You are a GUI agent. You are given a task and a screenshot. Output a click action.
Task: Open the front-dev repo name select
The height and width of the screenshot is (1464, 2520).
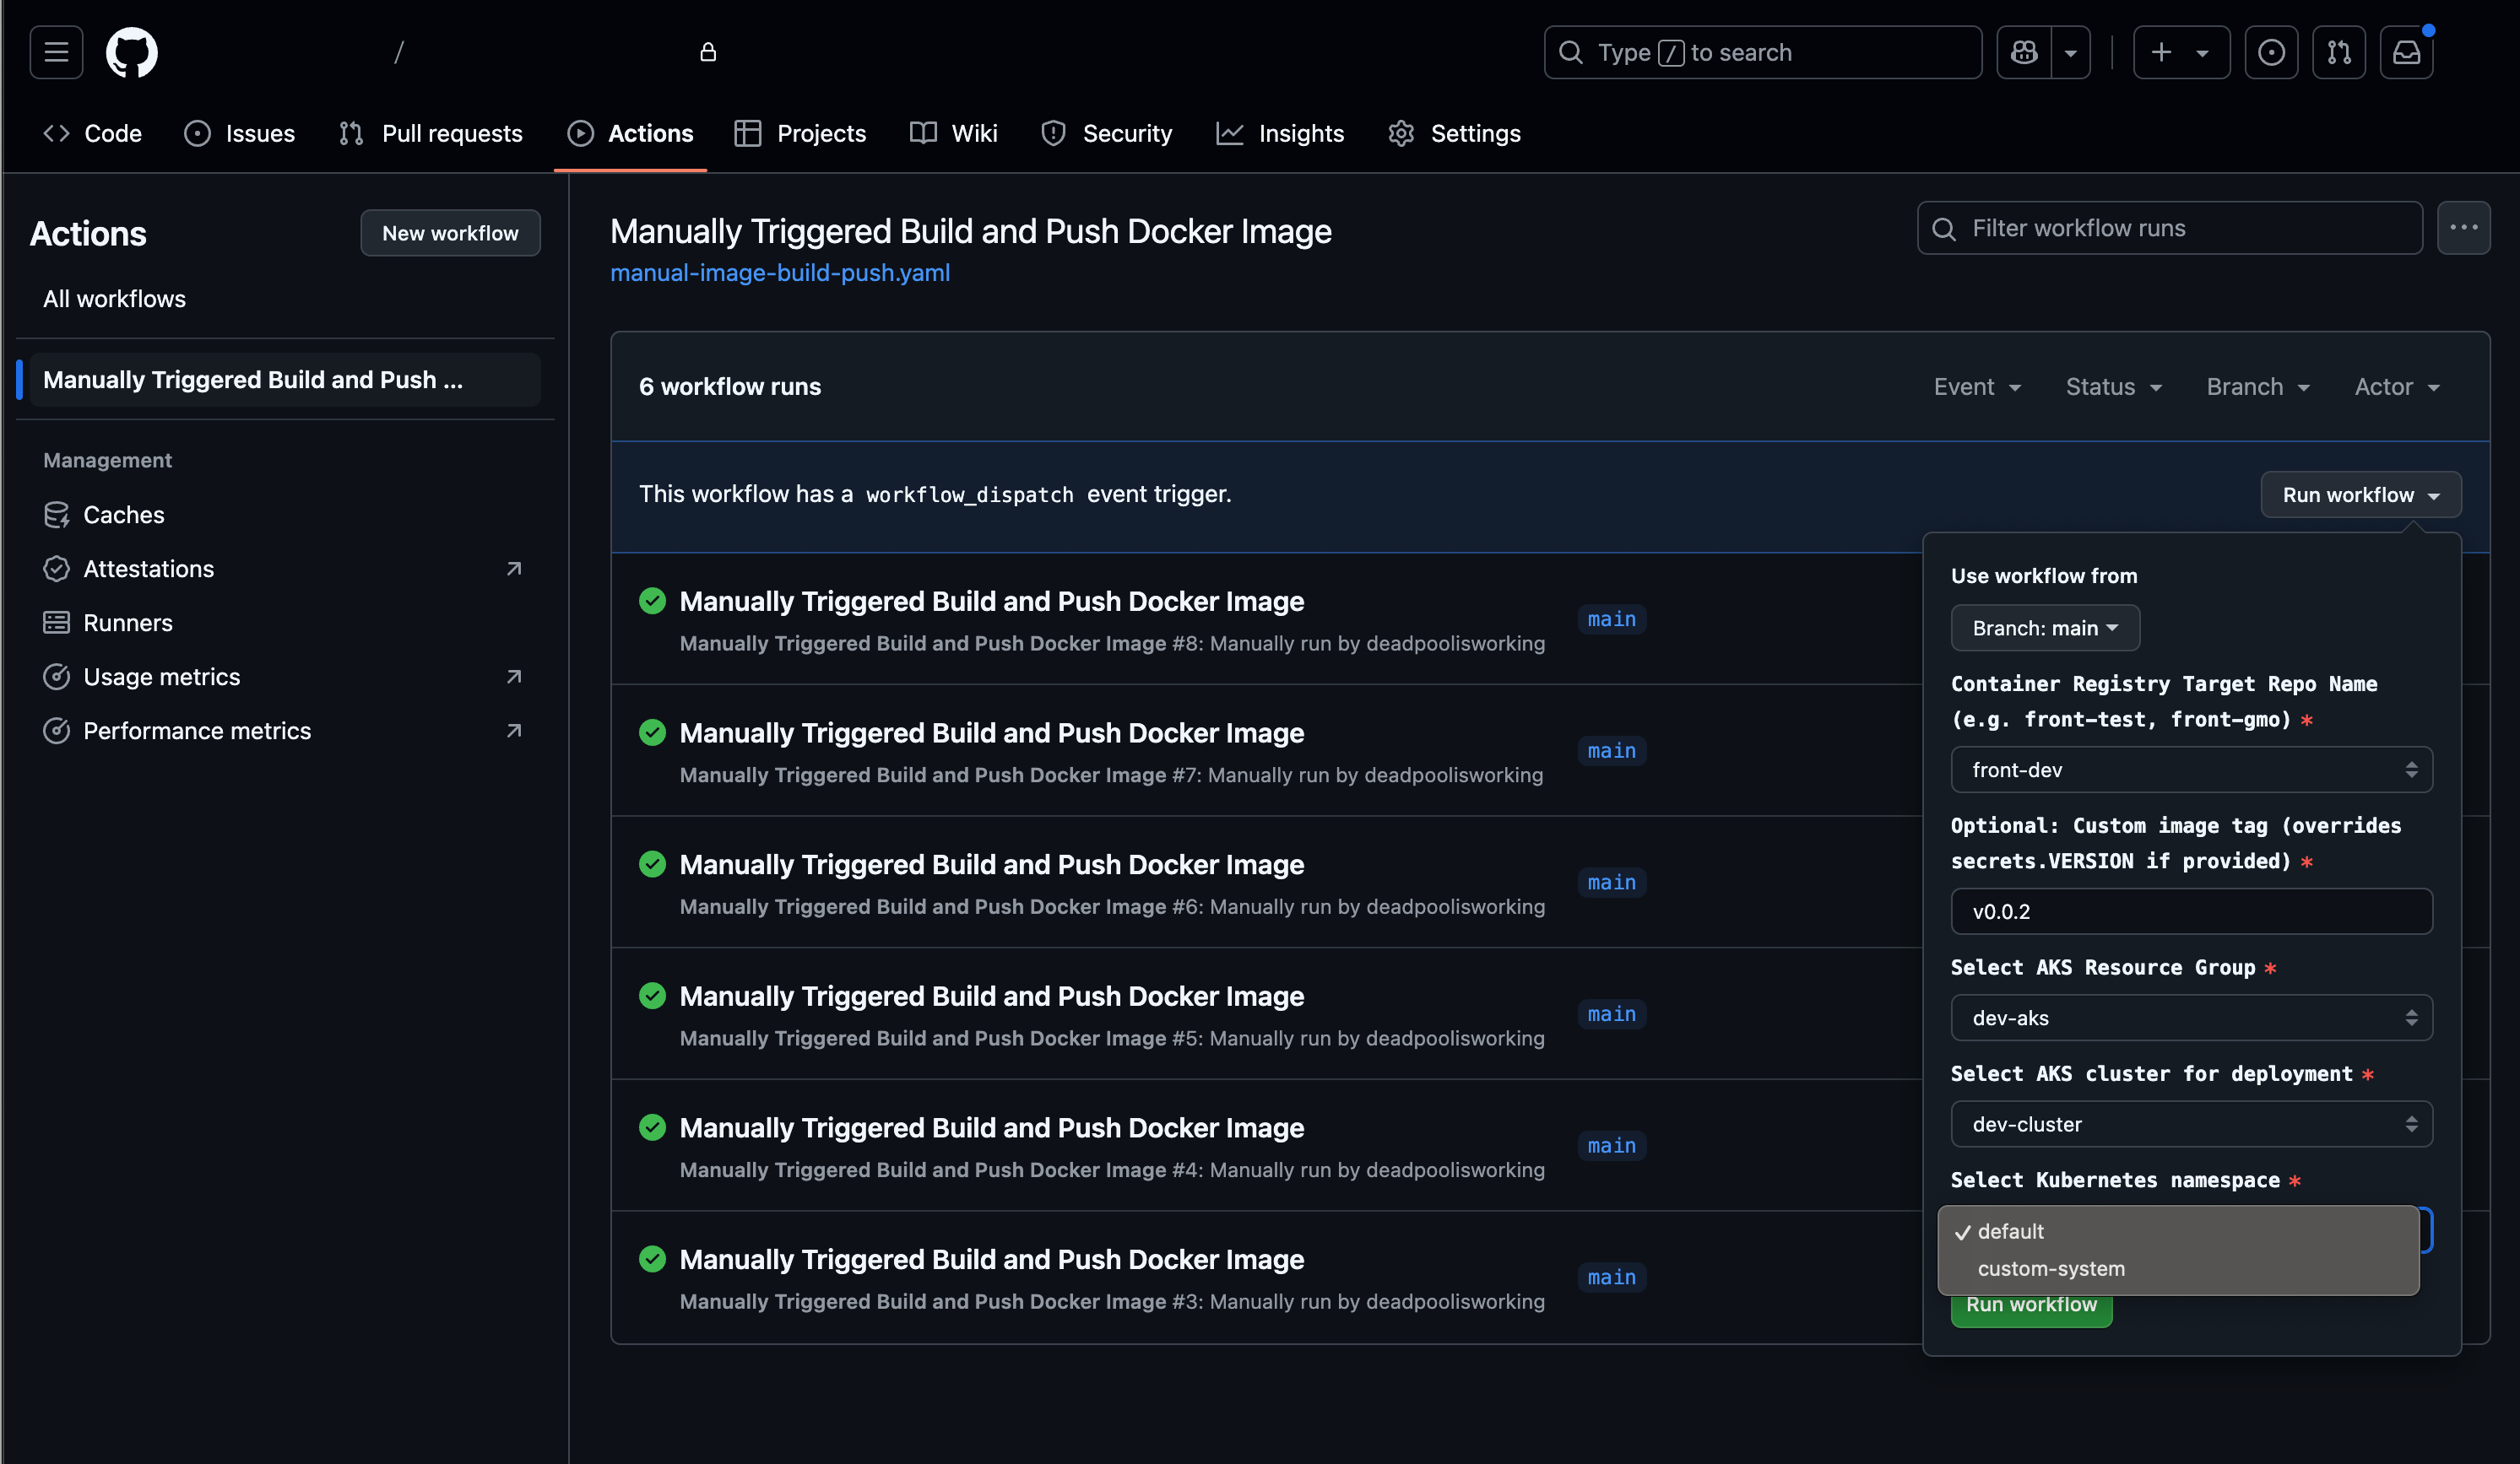pos(2191,770)
